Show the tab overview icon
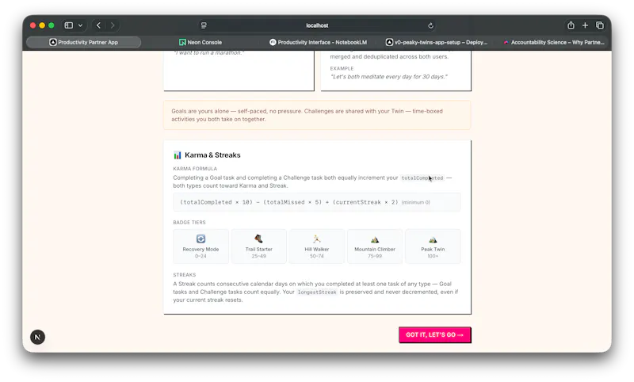This screenshot has height=382, width=634. tap(600, 25)
